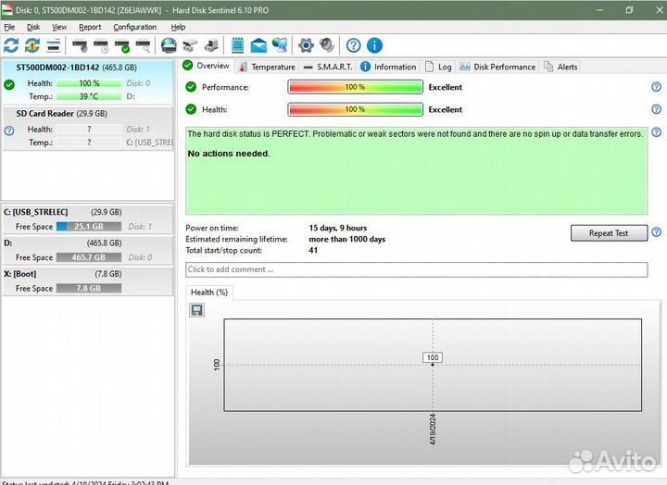Screen dimensions: 667x485
Task: Switch to the Information tab
Action: pos(389,67)
